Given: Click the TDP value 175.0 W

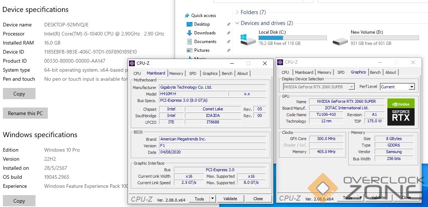Looking at the screenshot, I should point(374,121).
